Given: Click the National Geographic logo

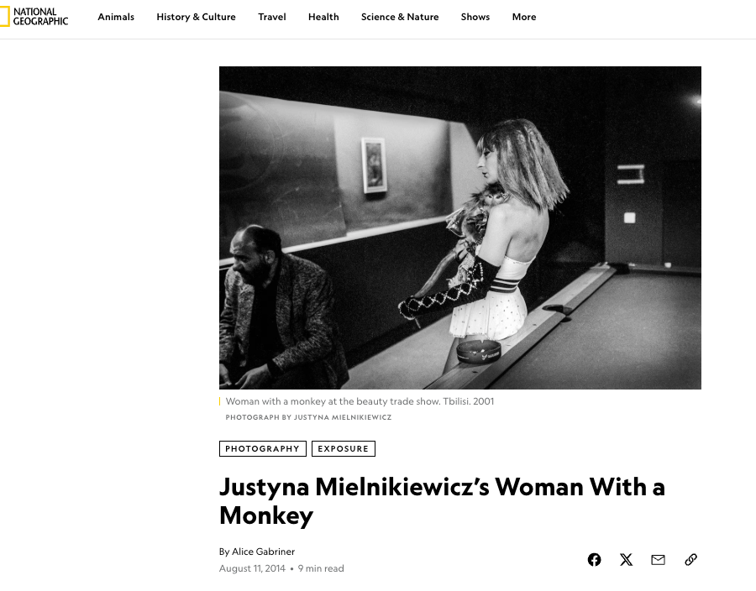Looking at the screenshot, I should (34, 17).
